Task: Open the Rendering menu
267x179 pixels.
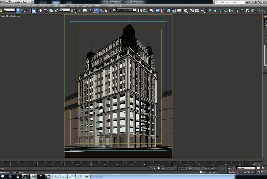Action: coord(73,6)
